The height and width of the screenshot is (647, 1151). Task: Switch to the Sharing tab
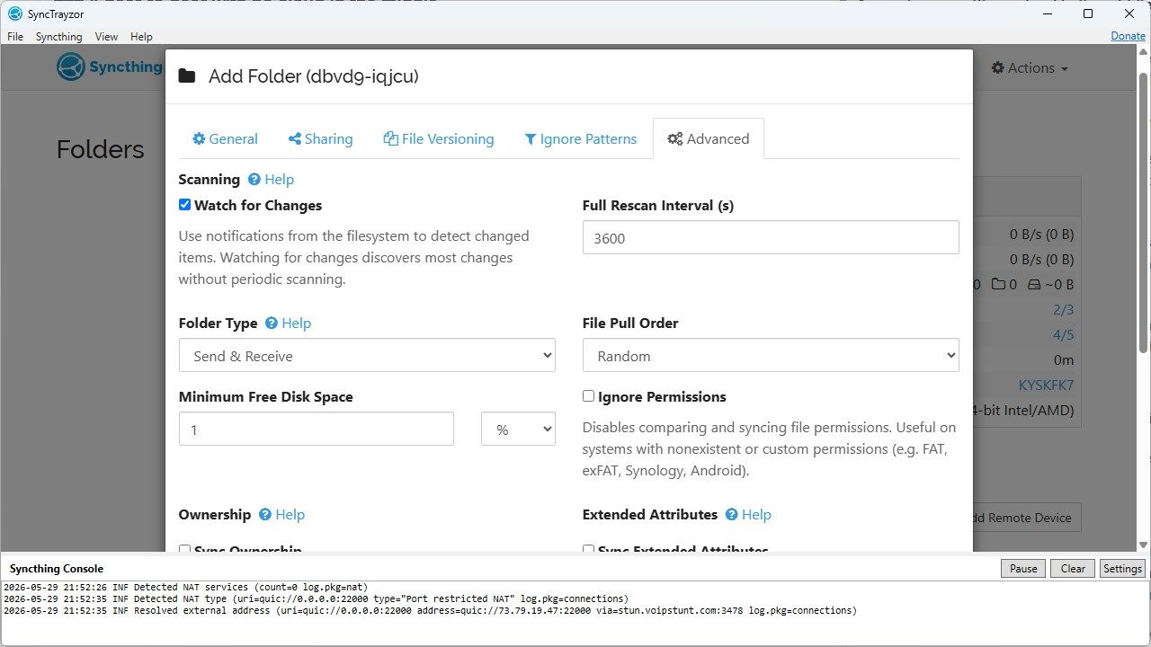pyautogui.click(x=320, y=139)
